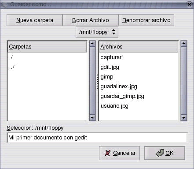194x169 pixels.
Task: Select the ./ folder entry
Action: (47, 57)
